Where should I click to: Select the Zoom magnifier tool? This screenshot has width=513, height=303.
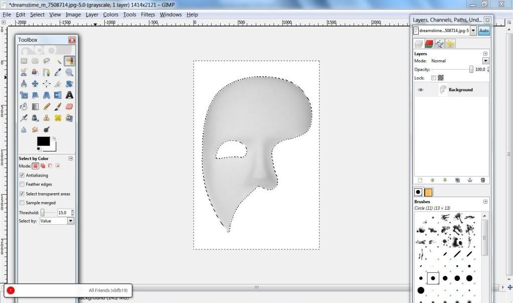point(69,72)
